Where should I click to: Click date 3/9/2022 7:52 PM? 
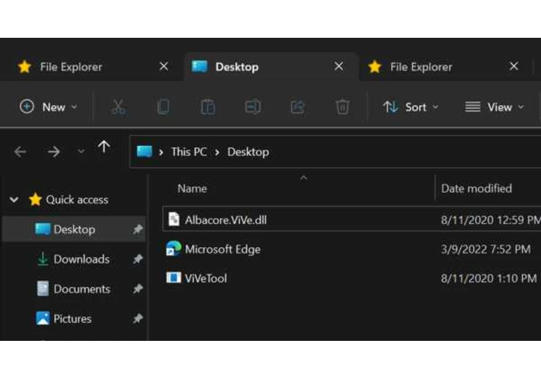(486, 249)
